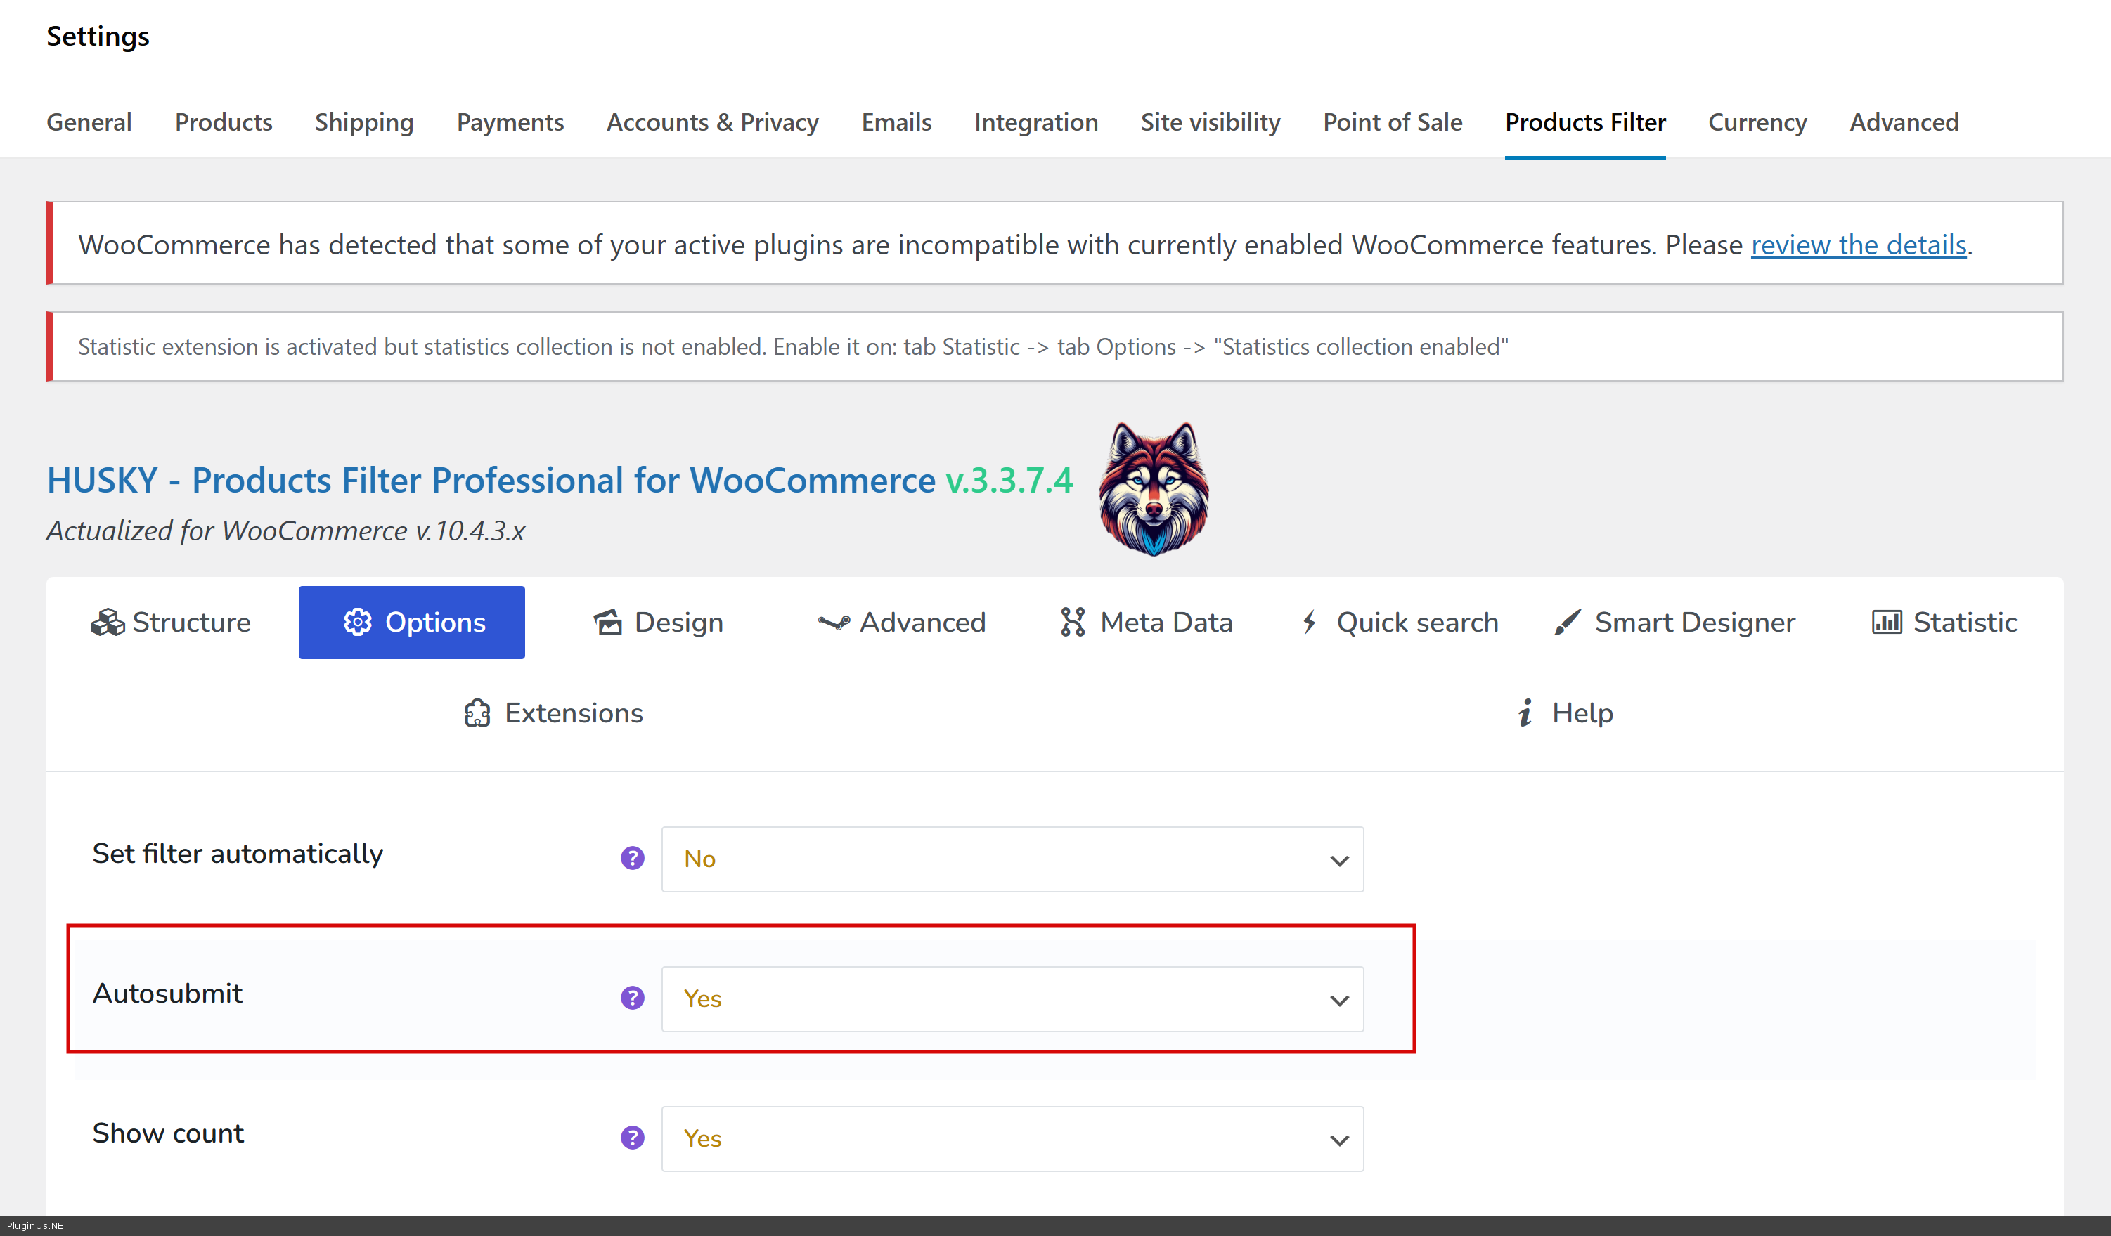
Task: Click the husky wolf logo image
Action: click(x=1154, y=489)
